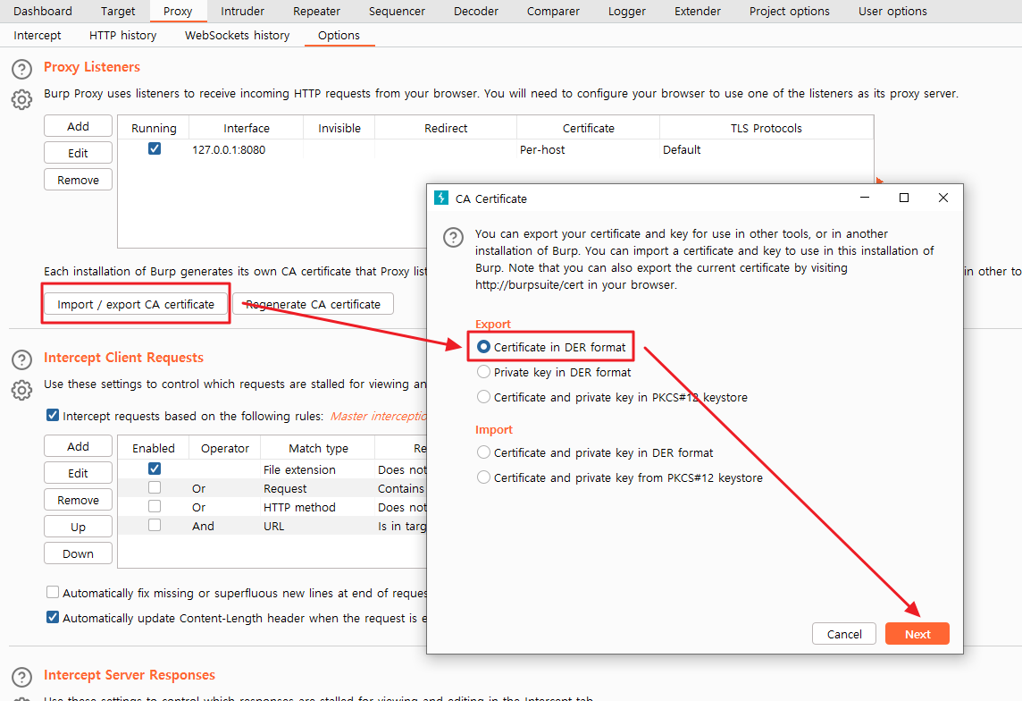Image resolution: width=1022 pixels, height=701 pixels.
Task: Click Burp logo icon in CA Certificate titlebar
Action: pyautogui.click(x=441, y=198)
